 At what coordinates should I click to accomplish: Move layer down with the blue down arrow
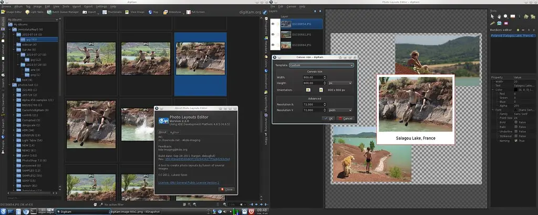click(x=320, y=11)
